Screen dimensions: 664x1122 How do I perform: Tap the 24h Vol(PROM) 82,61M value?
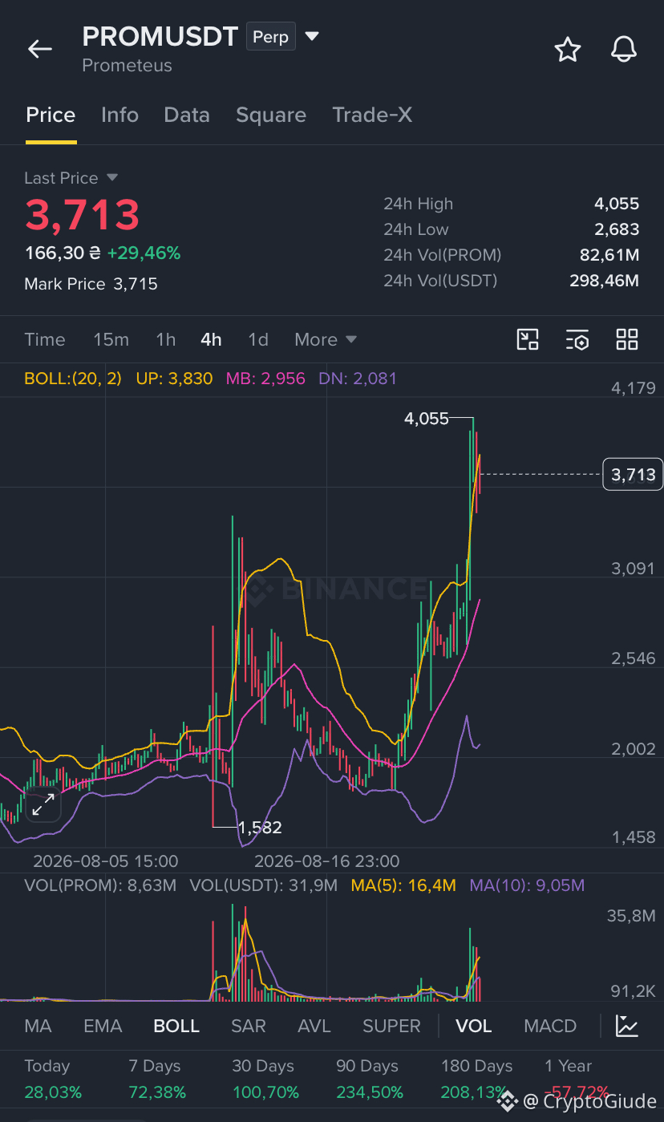[x=609, y=255]
